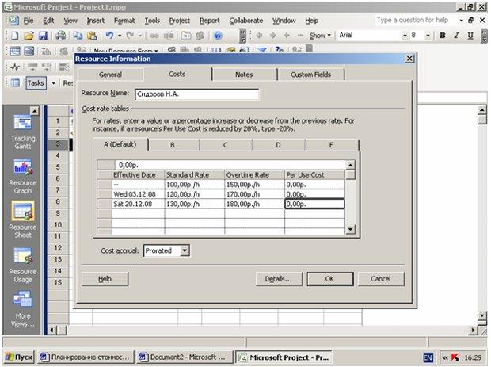
Task: Open the Arial font name dropdown
Action: click(x=405, y=36)
